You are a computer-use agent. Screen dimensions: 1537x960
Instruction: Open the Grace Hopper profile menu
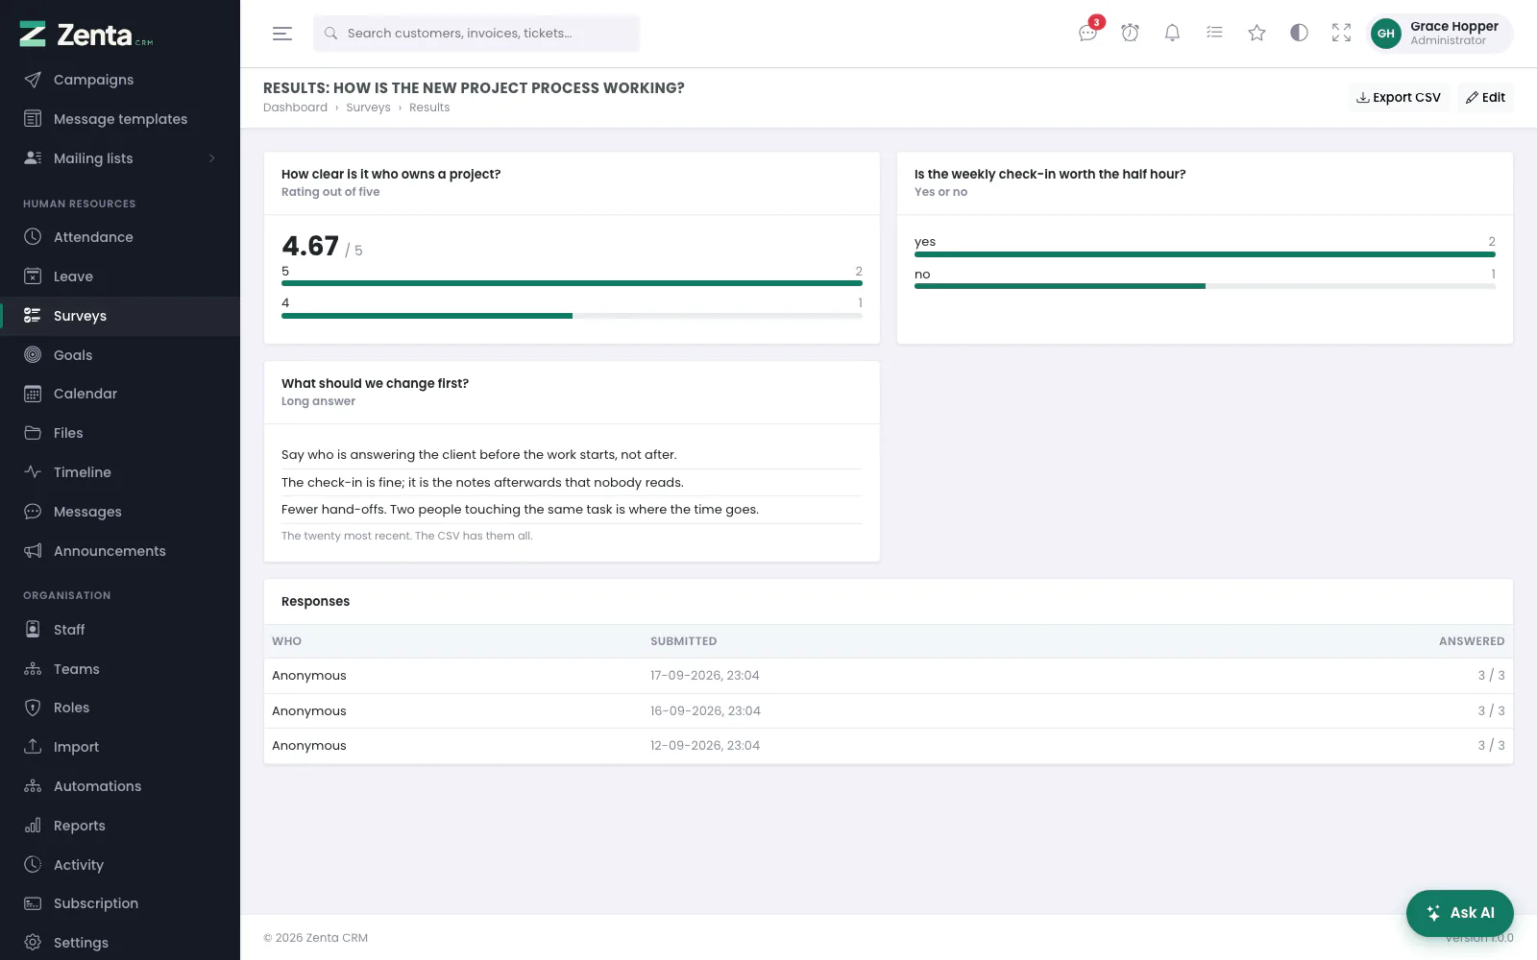coord(1439,34)
